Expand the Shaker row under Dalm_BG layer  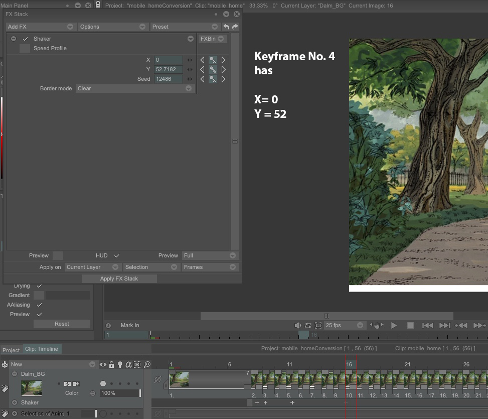(15, 402)
